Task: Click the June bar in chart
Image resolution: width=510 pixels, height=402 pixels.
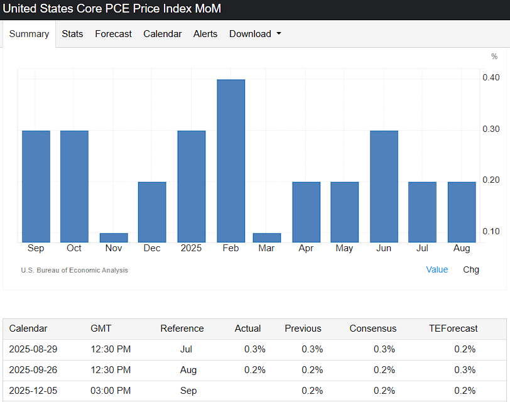Action: coord(384,186)
